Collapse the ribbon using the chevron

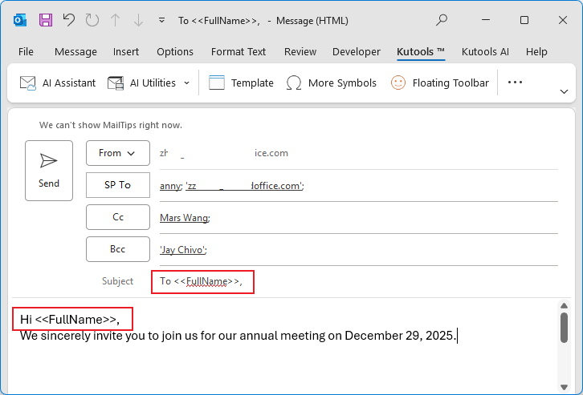coord(563,91)
